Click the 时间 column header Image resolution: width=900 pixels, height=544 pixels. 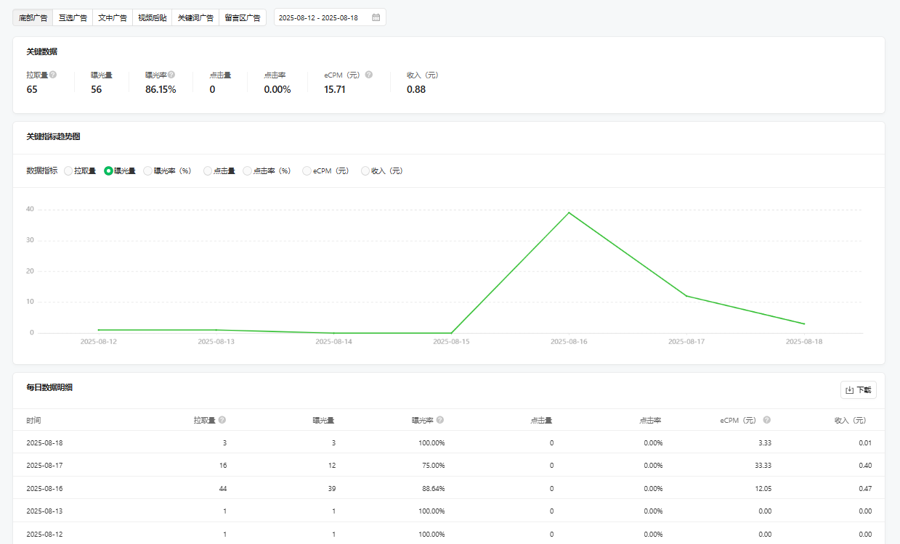[x=33, y=420]
